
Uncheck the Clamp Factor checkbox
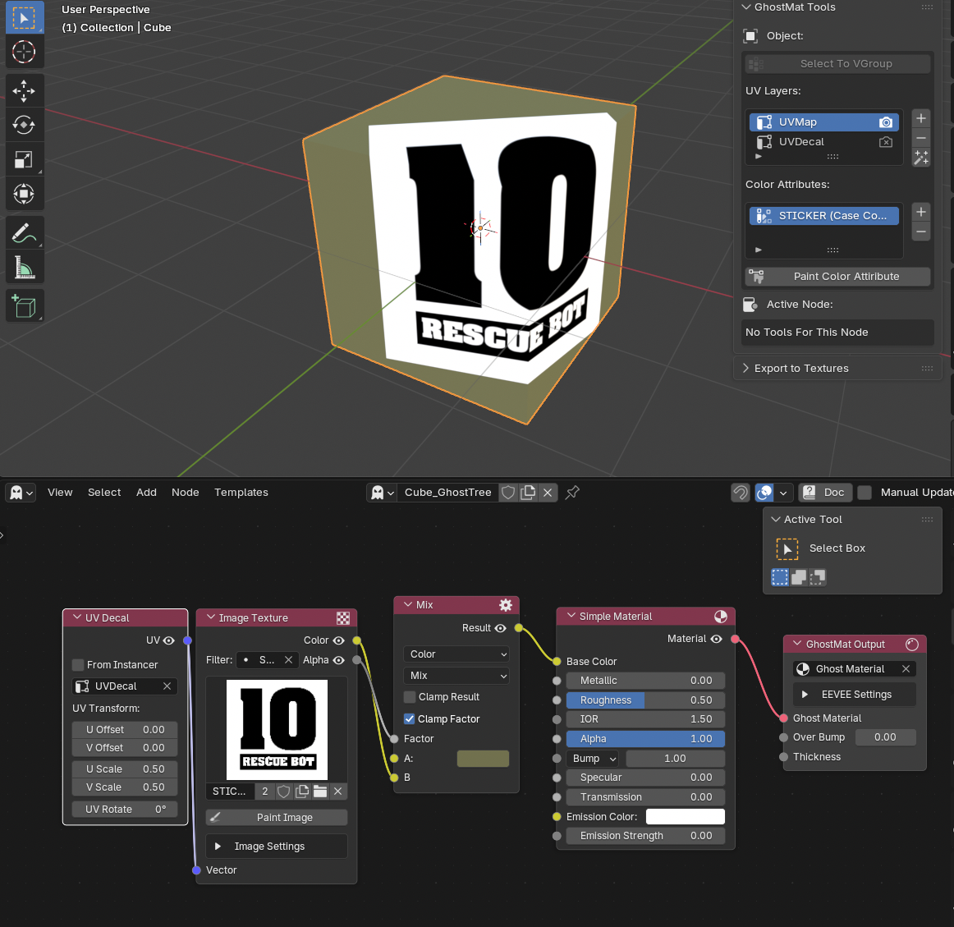click(x=410, y=719)
